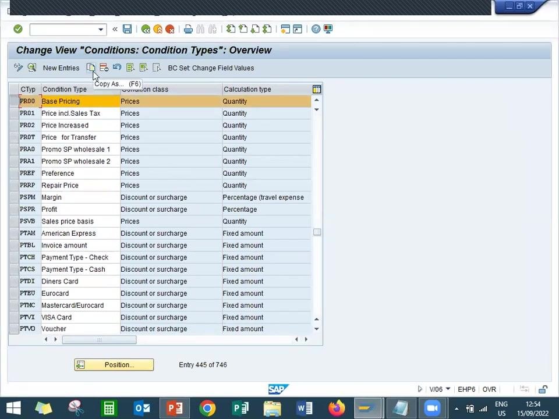Click the Select All icon
The width and height of the screenshot is (559, 419).
point(130,68)
